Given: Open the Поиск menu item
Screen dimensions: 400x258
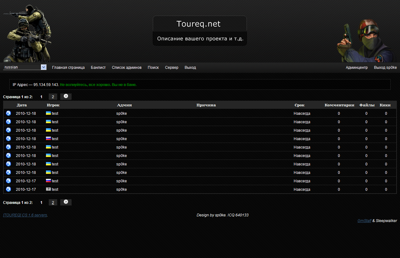Looking at the screenshot, I should (153, 68).
